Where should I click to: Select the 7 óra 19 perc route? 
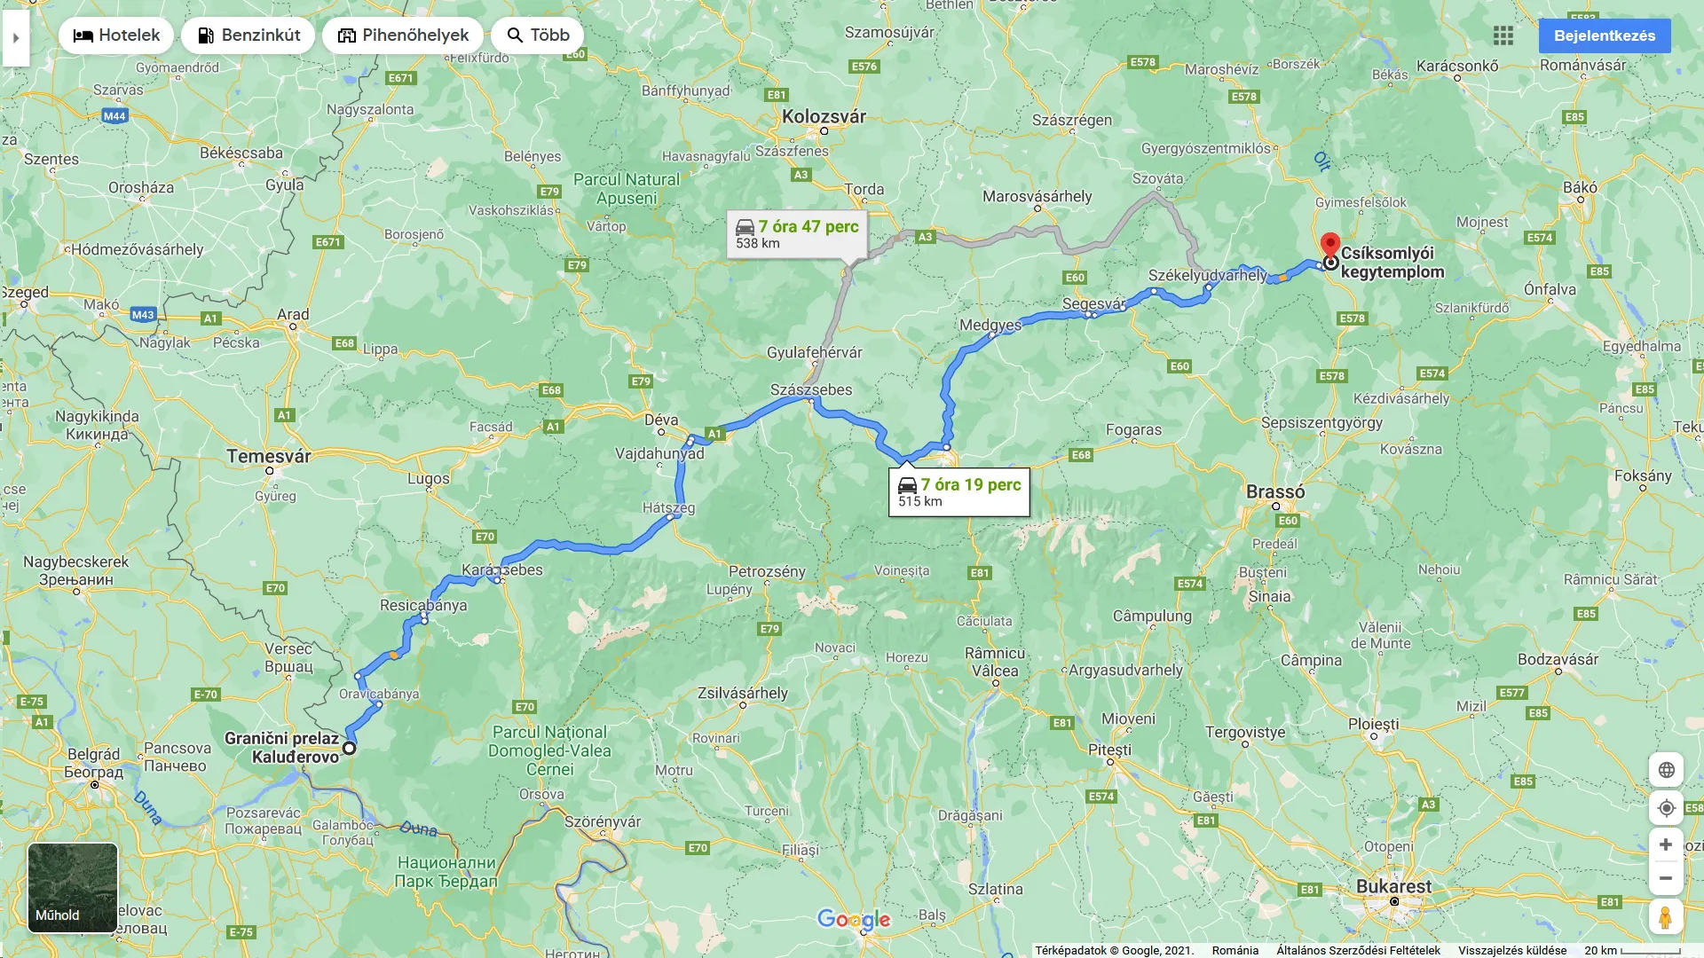959,492
